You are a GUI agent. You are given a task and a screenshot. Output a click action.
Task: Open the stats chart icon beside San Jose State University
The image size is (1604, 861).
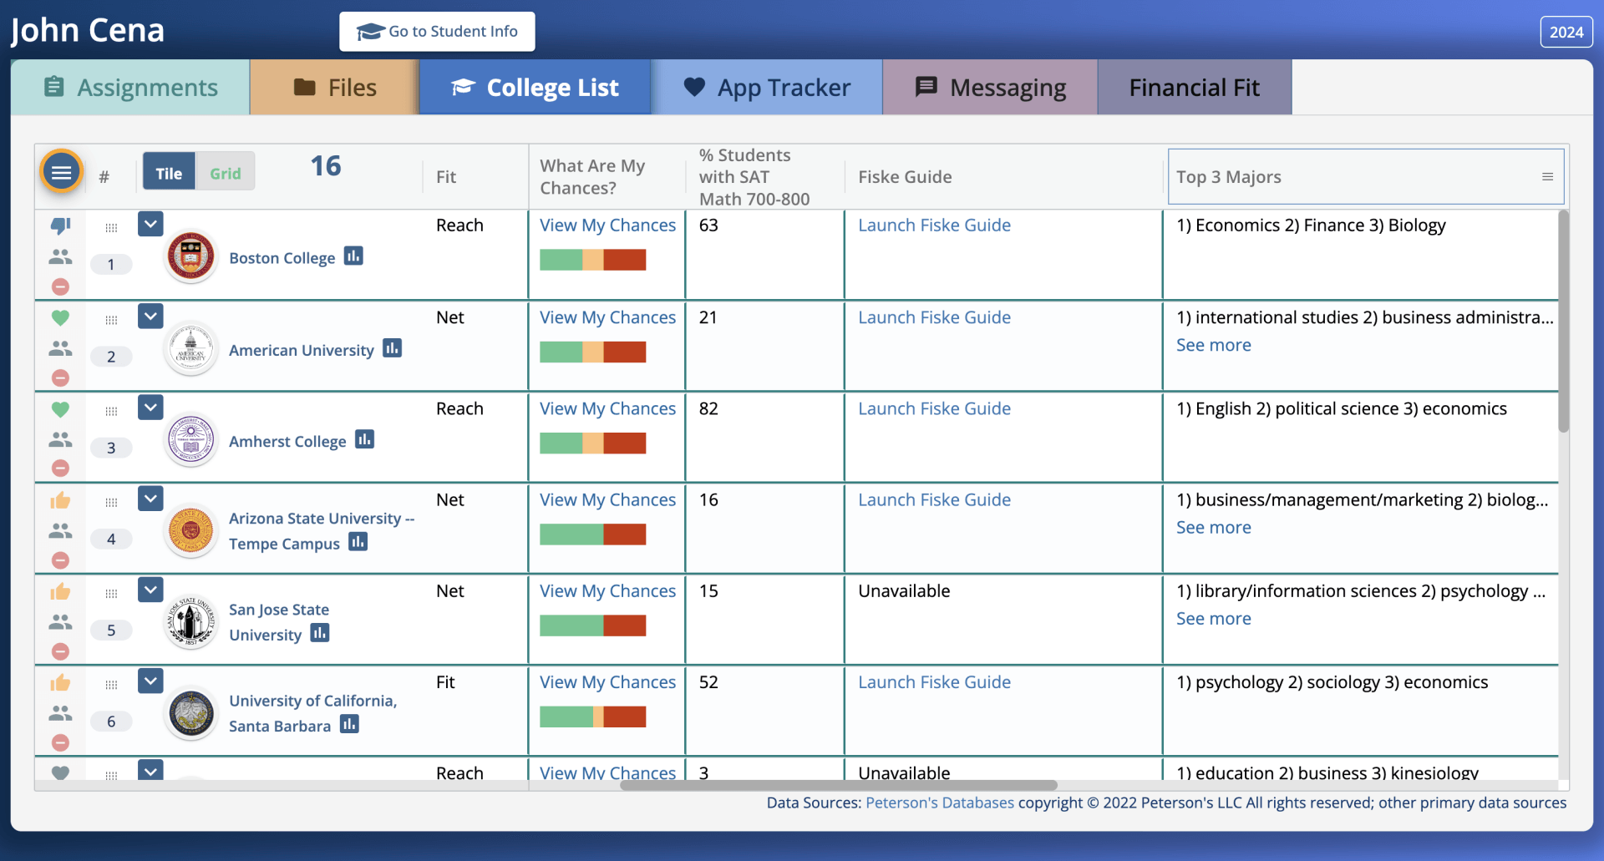(319, 632)
